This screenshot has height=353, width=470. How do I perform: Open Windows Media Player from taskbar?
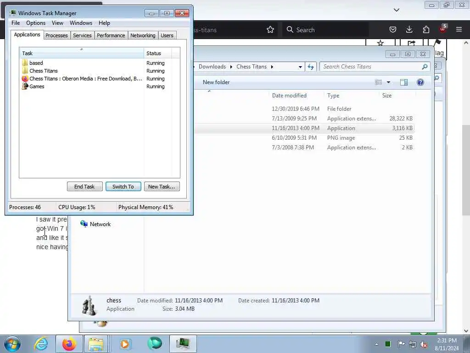(125, 344)
